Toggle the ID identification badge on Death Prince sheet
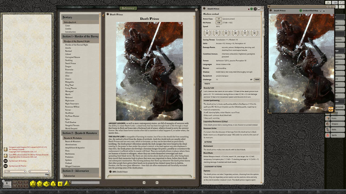Screen dimensions: 346x194 tap(251, 9)
